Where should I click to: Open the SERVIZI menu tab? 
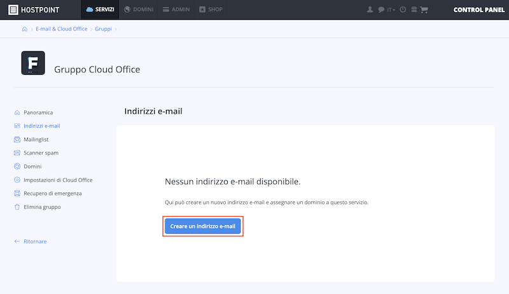(100, 10)
